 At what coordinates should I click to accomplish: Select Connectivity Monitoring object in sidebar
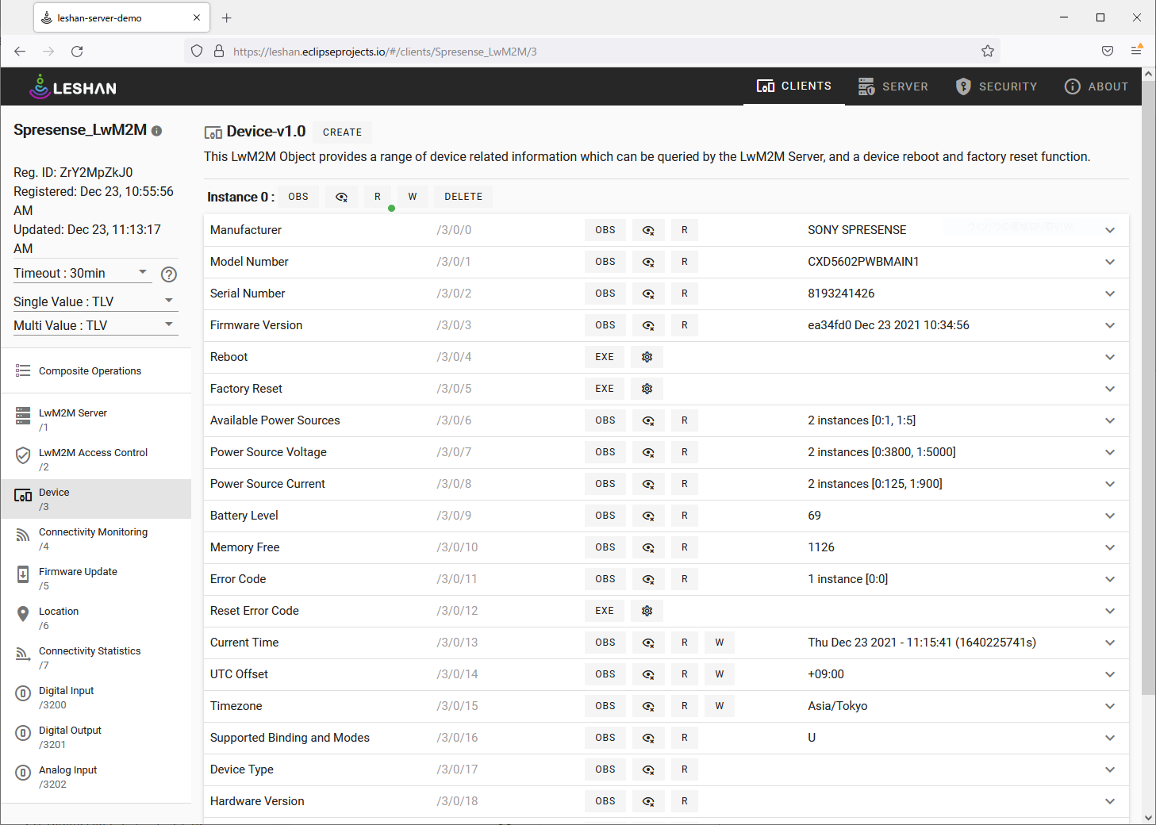93,539
